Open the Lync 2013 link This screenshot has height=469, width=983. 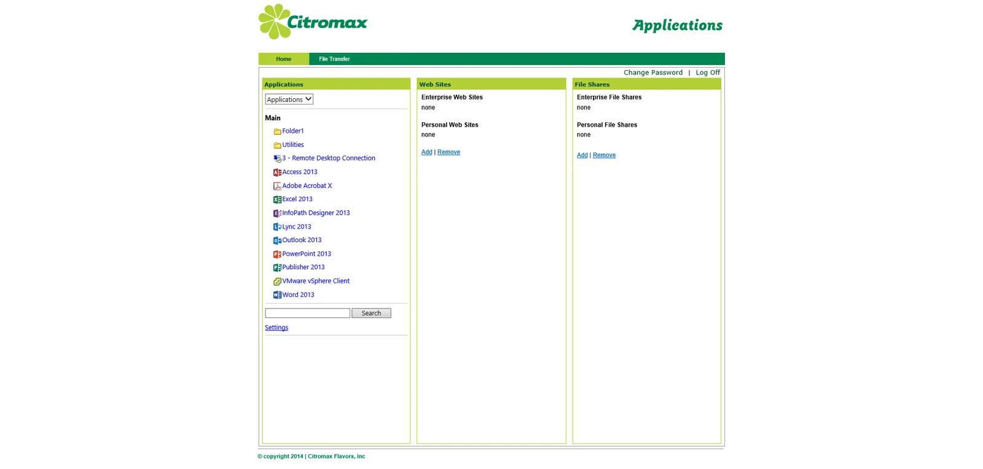click(x=297, y=227)
